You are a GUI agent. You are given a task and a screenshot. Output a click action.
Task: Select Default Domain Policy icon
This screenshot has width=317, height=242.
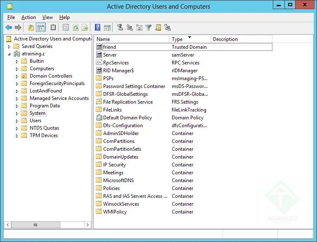click(99, 118)
